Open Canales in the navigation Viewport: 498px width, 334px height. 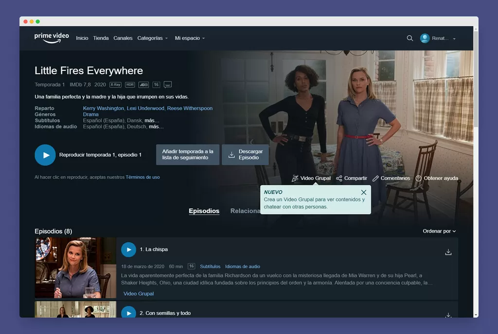[123, 38]
